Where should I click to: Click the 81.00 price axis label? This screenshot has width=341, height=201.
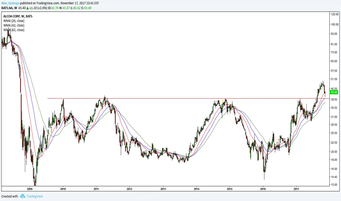pyautogui.click(x=334, y=44)
